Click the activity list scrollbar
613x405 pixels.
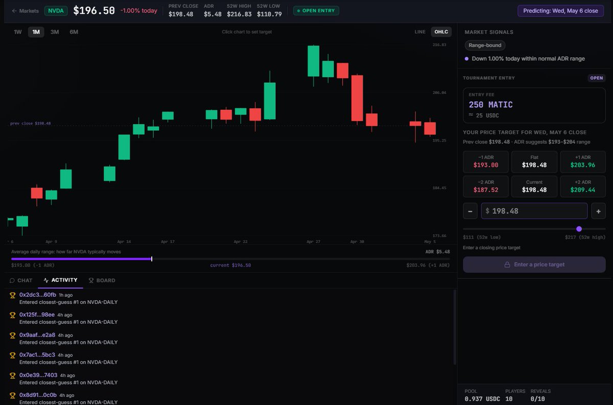454,327
